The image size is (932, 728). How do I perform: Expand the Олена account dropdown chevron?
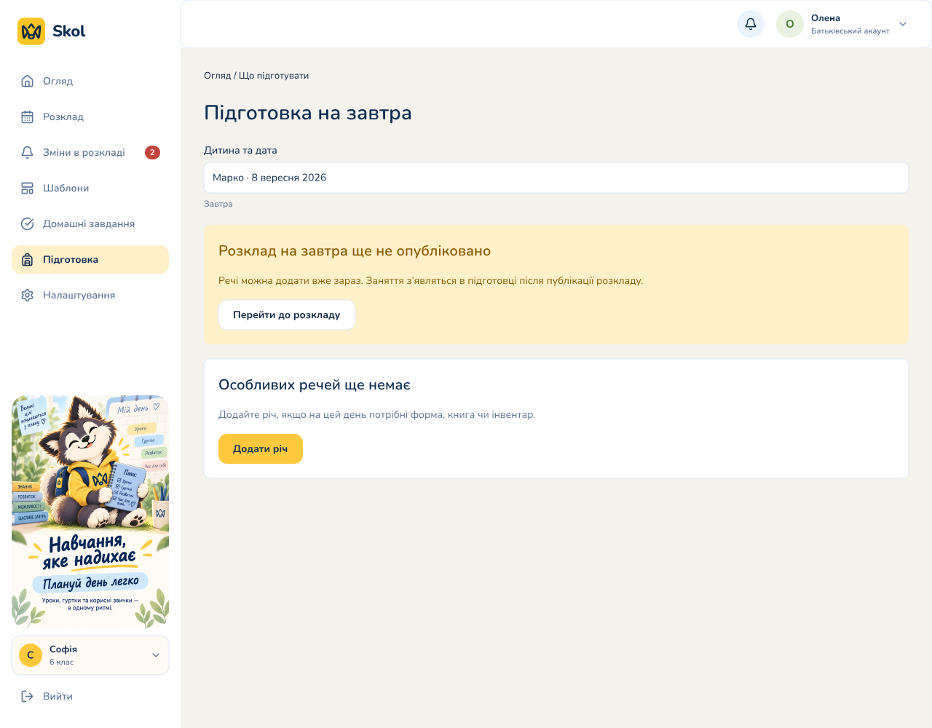903,24
